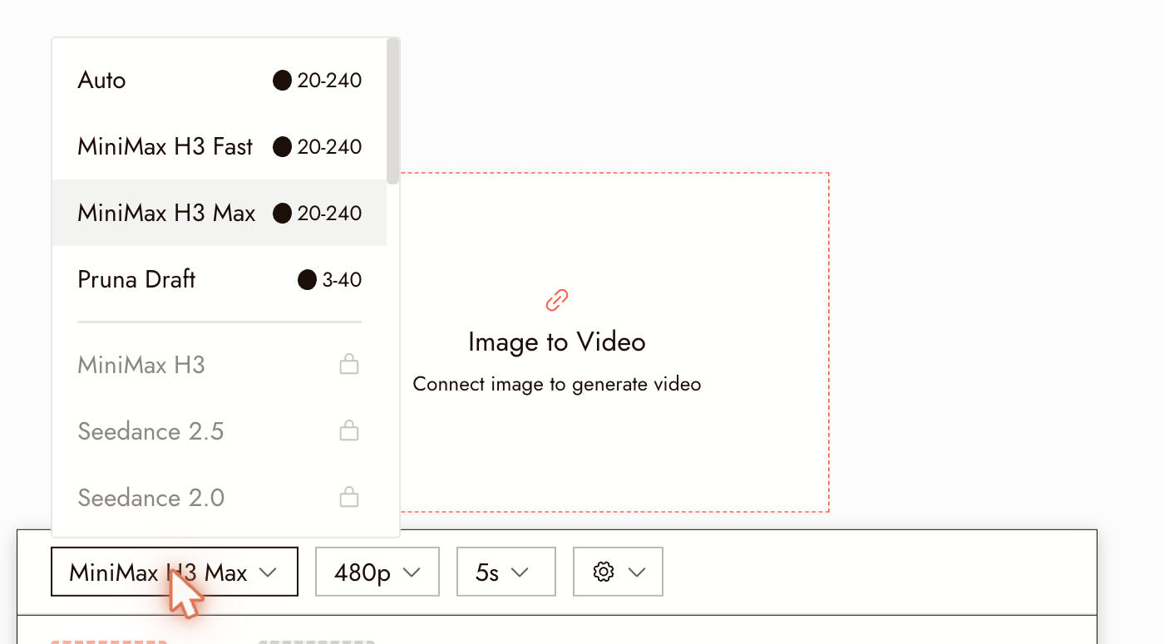Open the 5s duration dropdown

506,572
